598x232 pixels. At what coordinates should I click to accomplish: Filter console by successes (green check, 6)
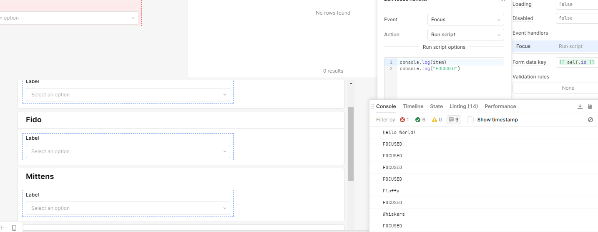point(420,120)
